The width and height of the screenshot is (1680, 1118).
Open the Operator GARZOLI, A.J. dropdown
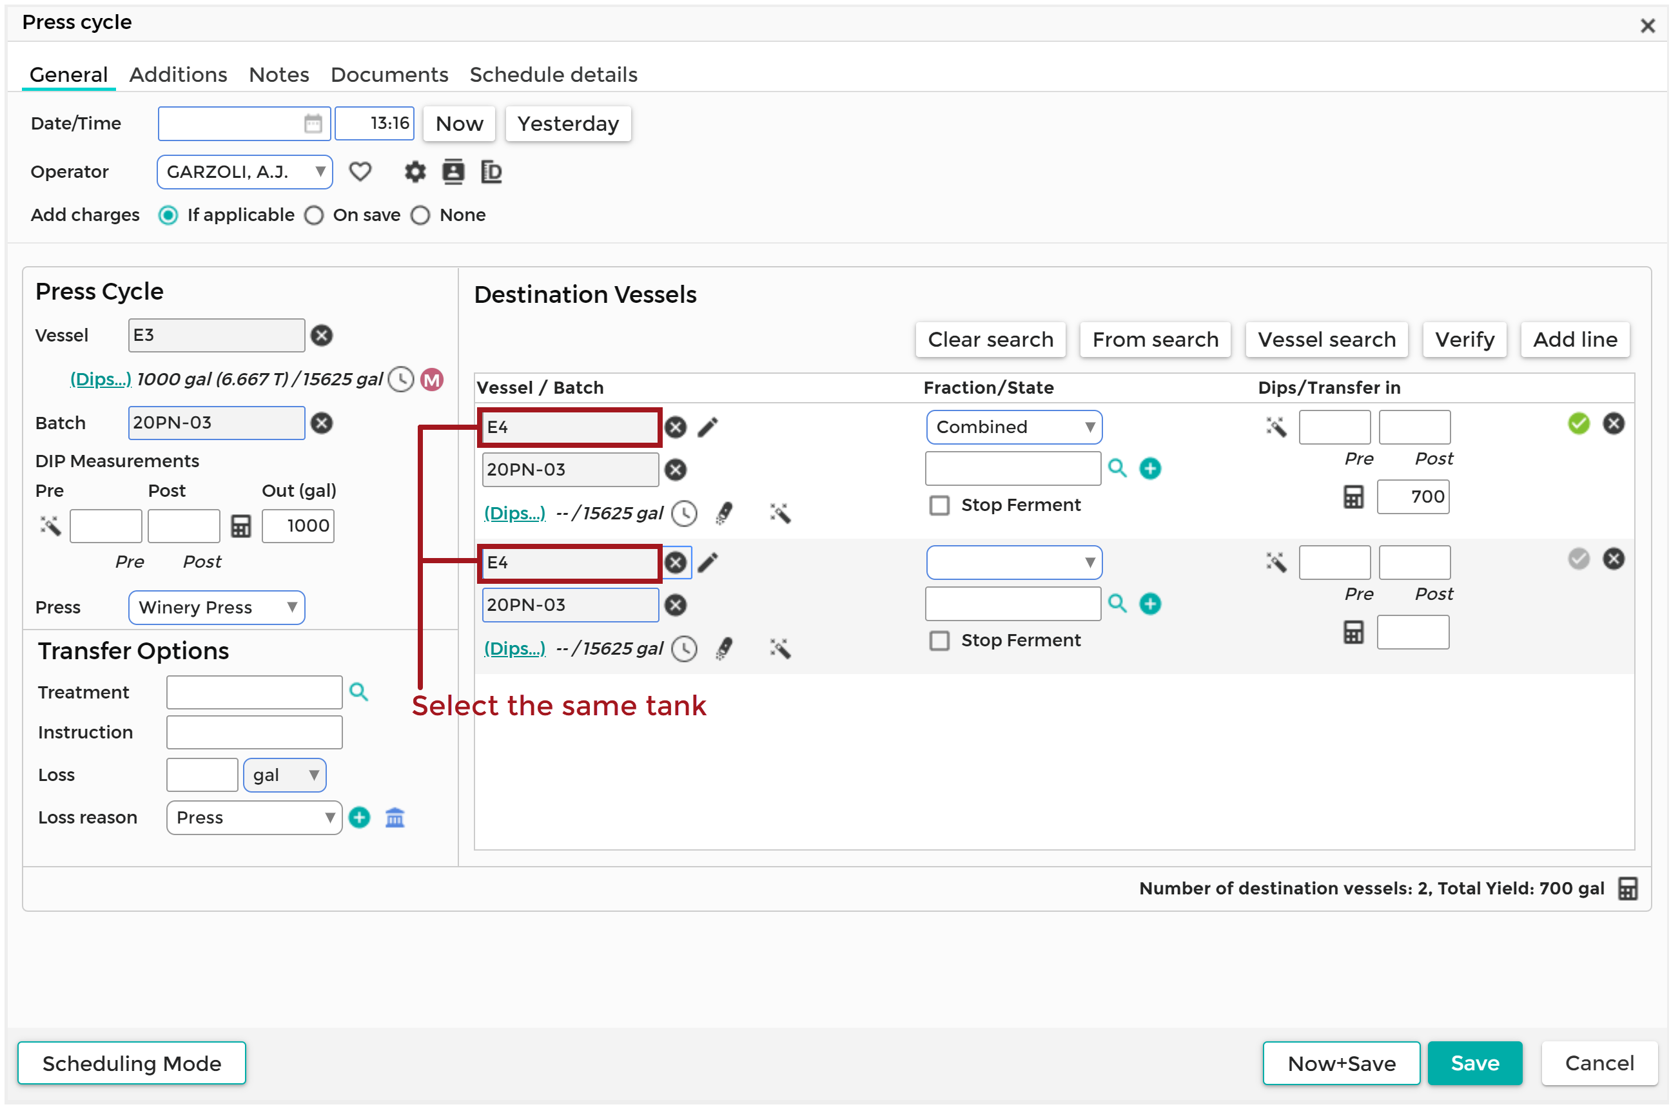[x=245, y=172]
